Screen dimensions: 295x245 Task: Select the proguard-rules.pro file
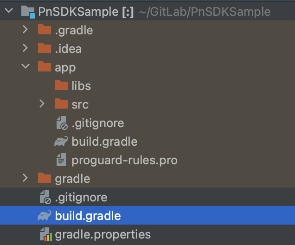click(x=124, y=161)
